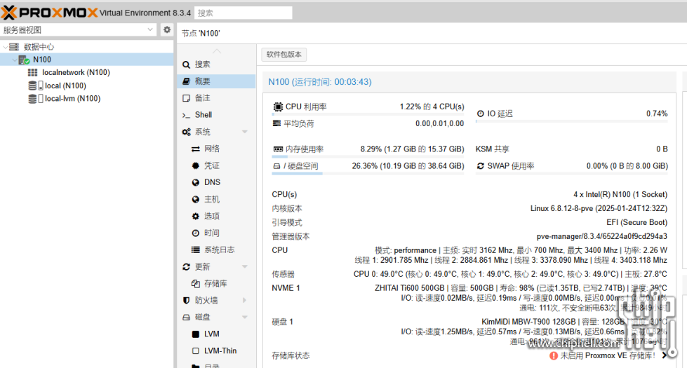Click the disks drive icon
Image resolution: width=687 pixels, height=368 pixels.
186,318
